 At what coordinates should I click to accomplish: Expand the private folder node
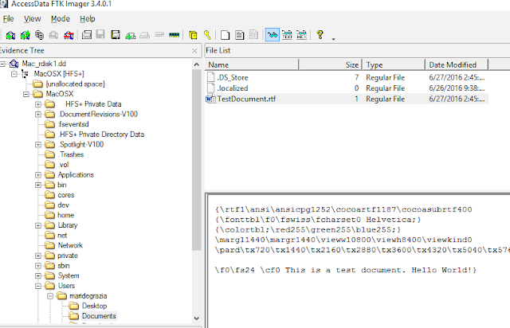click(38, 256)
